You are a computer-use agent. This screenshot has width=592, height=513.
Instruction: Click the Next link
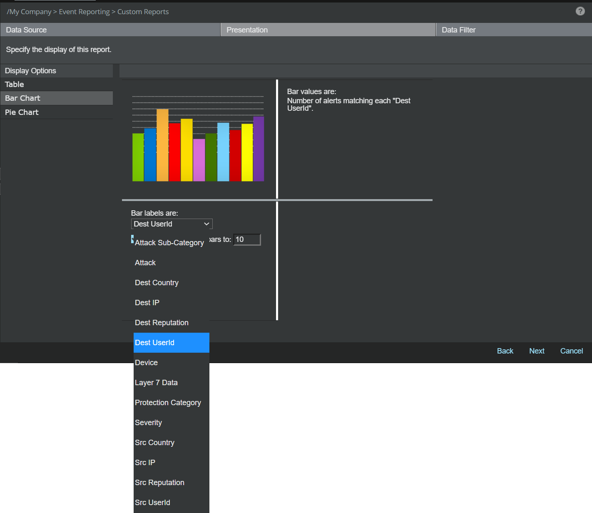click(537, 351)
